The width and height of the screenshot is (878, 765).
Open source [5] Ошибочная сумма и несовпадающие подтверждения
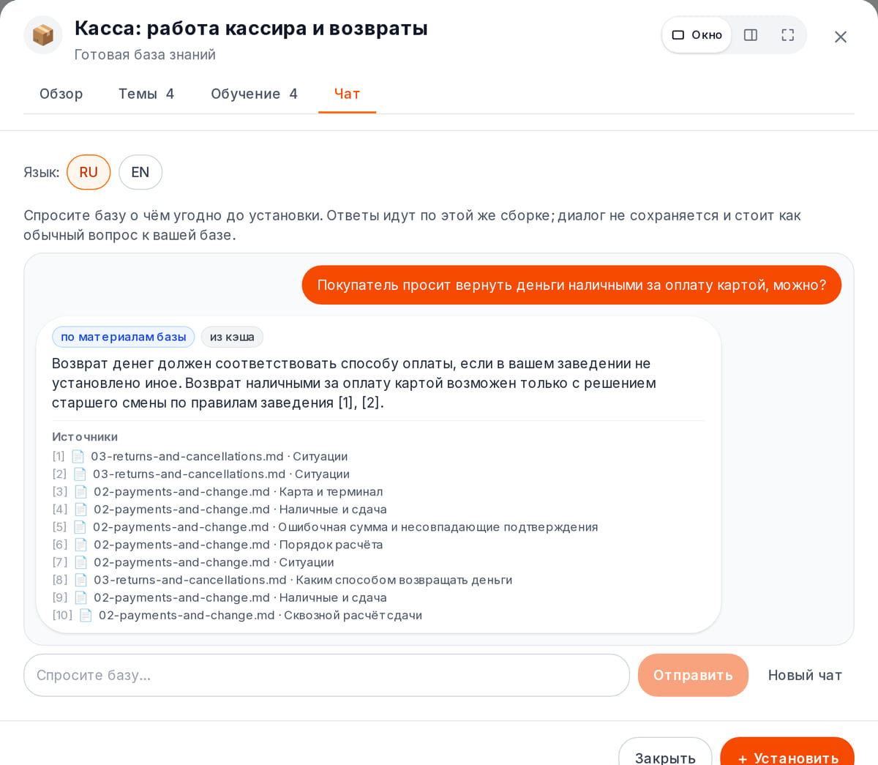pos(325,526)
